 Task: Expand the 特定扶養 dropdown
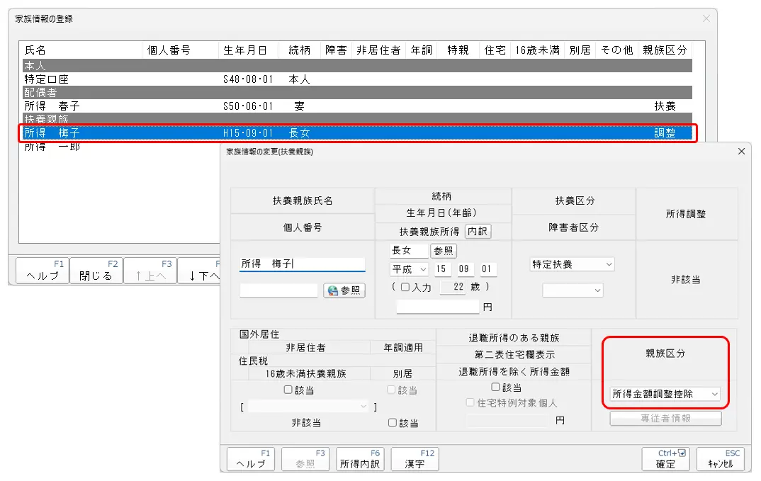click(x=572, y=264)
